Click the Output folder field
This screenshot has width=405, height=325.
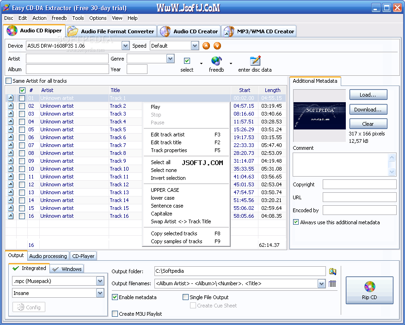240,271
